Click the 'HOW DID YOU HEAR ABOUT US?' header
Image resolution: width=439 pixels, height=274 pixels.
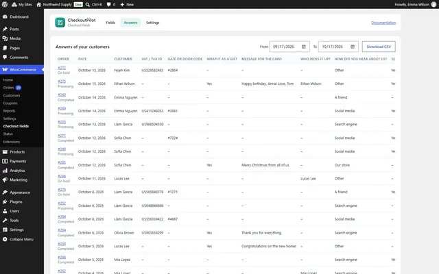361,59
